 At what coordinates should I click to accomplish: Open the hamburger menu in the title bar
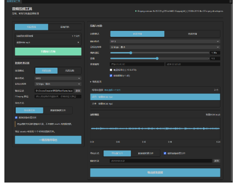pyautogui.click(x=230, y=1)
